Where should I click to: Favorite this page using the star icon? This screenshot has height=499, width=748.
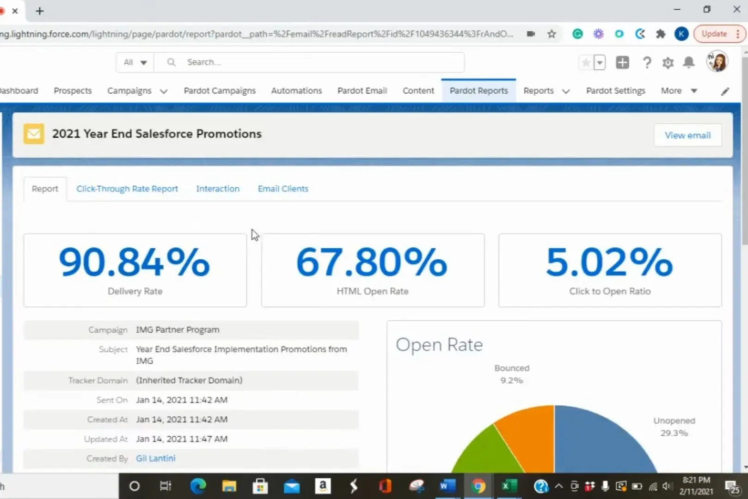click(586, 62)
